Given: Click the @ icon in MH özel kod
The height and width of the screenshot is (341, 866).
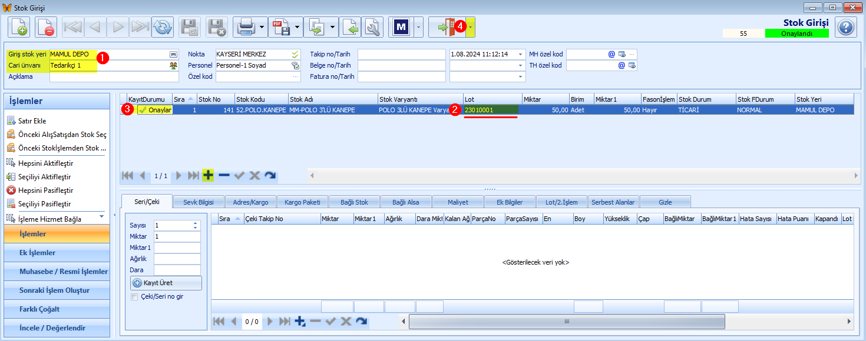Looking at the screenshot, I should (612, 54).
